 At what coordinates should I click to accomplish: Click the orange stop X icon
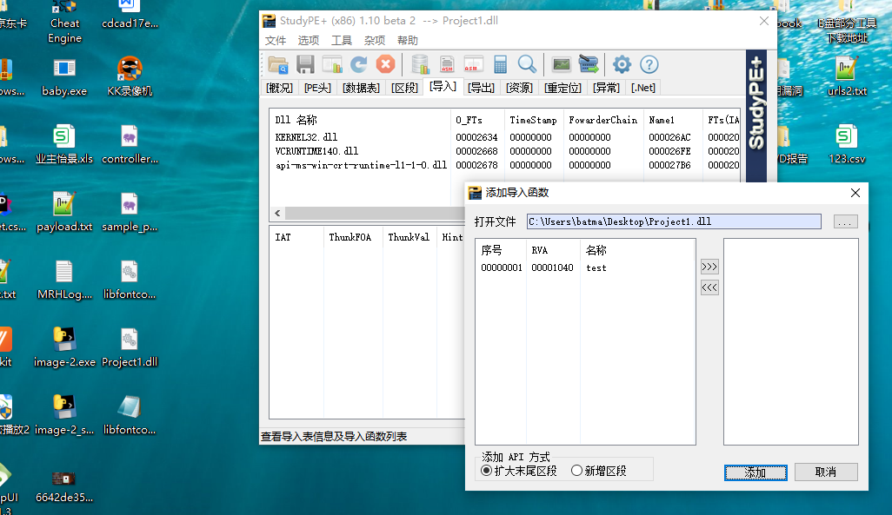click(386, 65)
